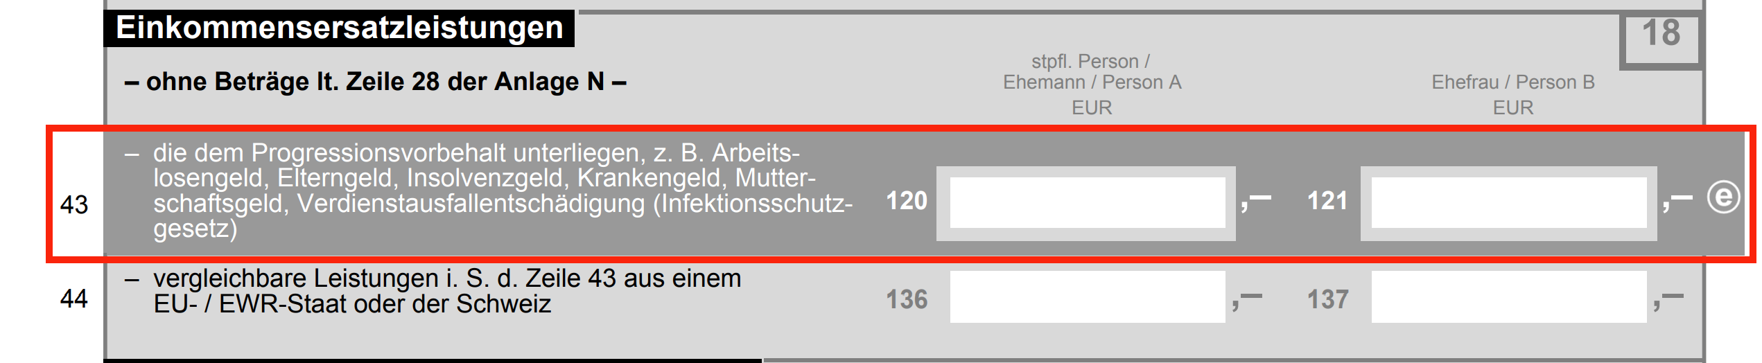Click input field 136 on line 44
The height and width of the screenshot is (363, 1762).
tap(1087, 296)
